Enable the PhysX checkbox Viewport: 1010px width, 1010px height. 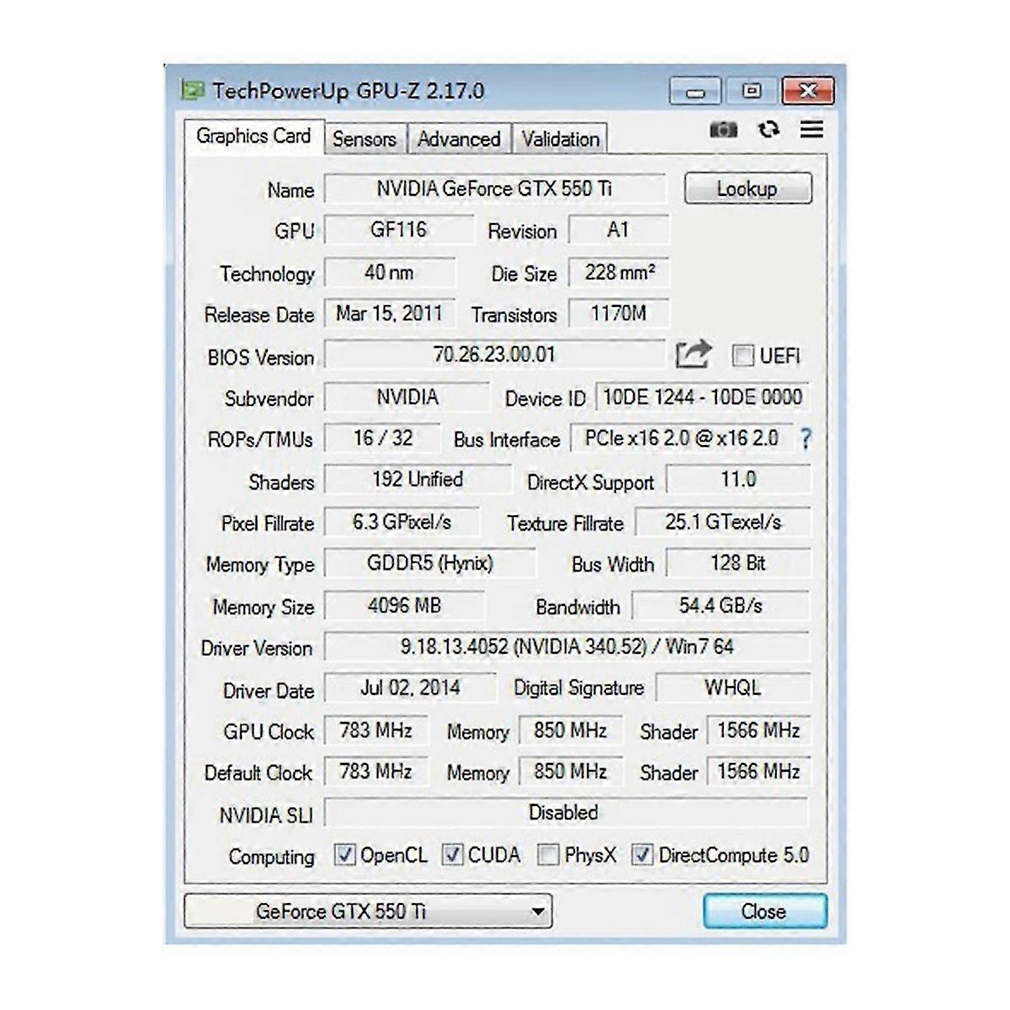click(549, 854)
